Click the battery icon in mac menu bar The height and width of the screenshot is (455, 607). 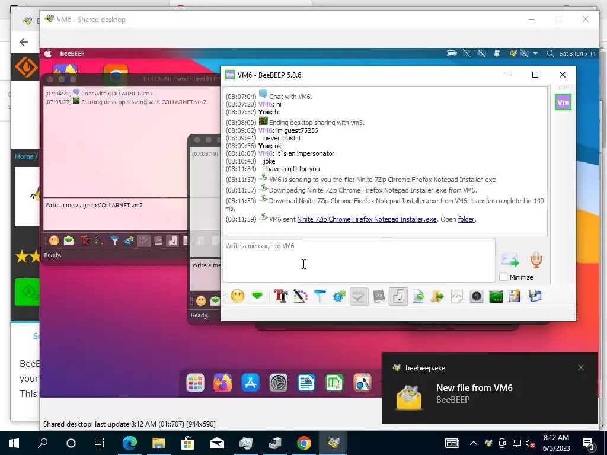point(452,53)
